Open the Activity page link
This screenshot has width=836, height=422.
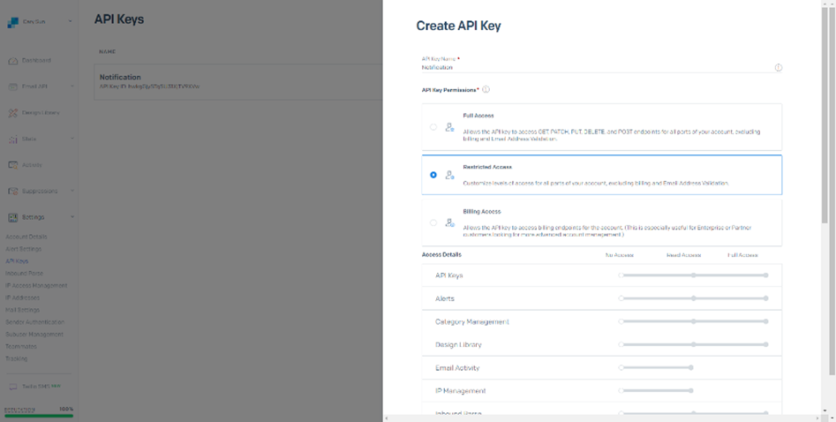pyautogui.click(x=32, y=165)
